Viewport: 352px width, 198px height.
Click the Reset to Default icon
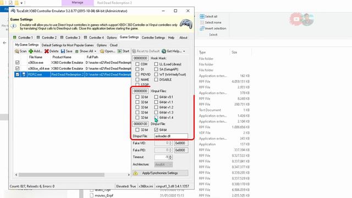click(134, 51)
